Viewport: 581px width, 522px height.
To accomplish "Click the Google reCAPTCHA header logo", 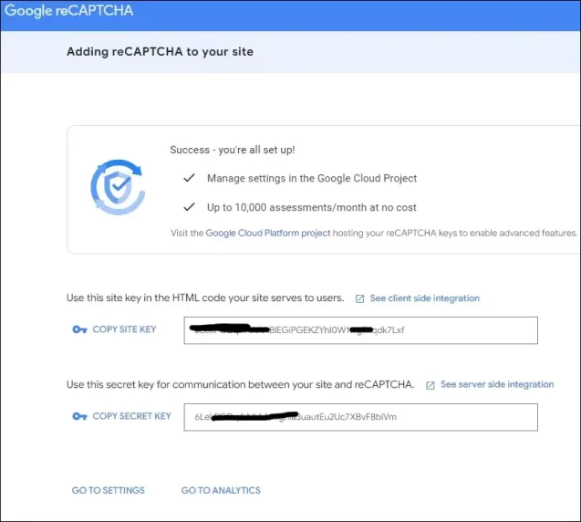I will pos(69,10).
